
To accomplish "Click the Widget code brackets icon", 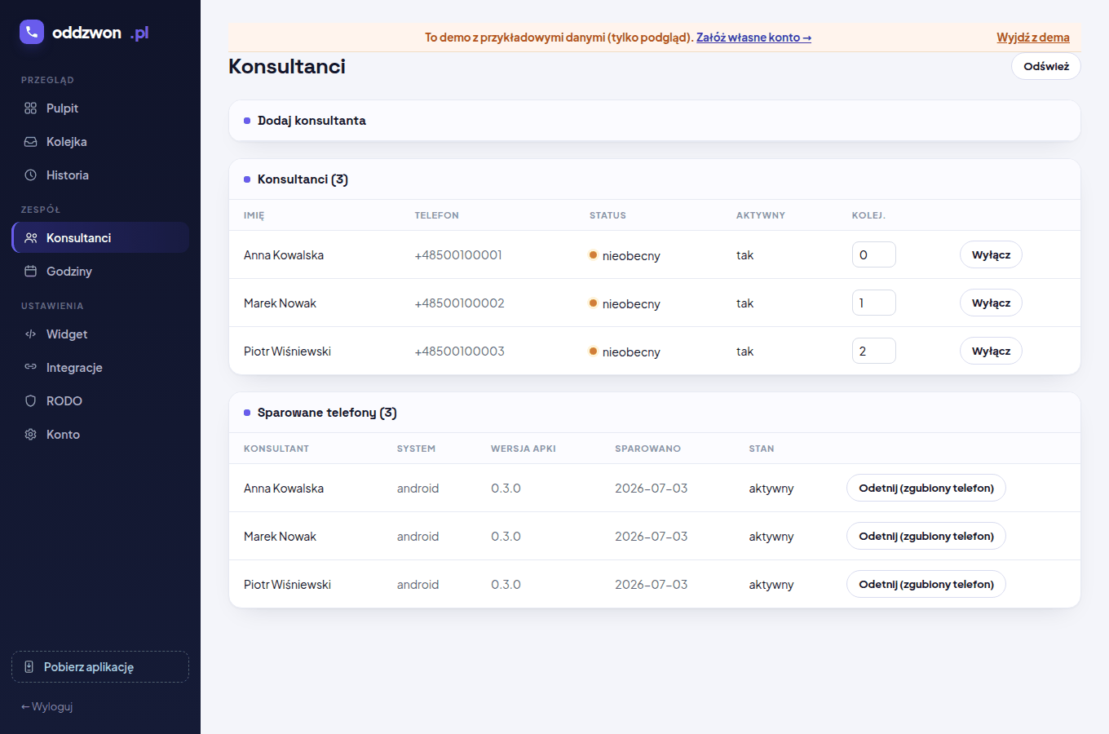I will tap(30, 334).
